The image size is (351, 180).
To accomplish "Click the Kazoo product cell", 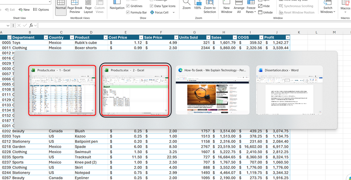I will [91, 136].
